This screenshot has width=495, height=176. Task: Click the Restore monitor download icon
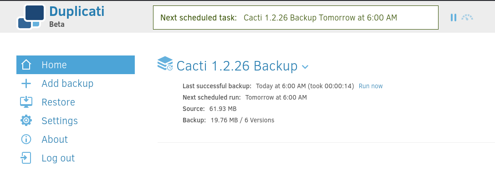(26, 102)
